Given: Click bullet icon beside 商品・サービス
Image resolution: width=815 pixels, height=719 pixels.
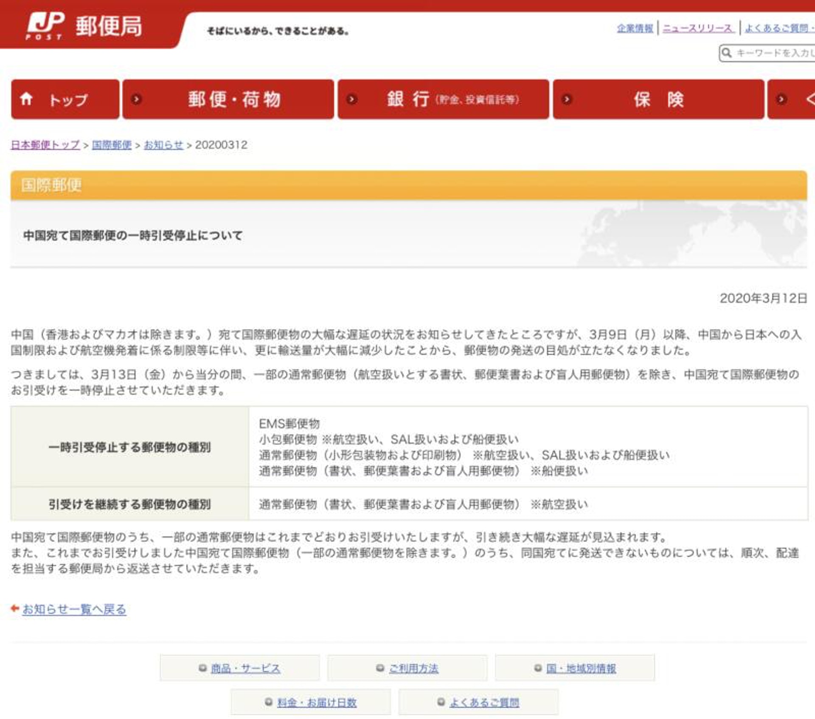Looking at the screenshot, I should coord(202,668).
